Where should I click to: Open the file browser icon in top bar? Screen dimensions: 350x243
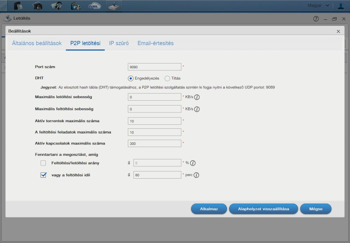pyautogui.click(x=18, y=6)
